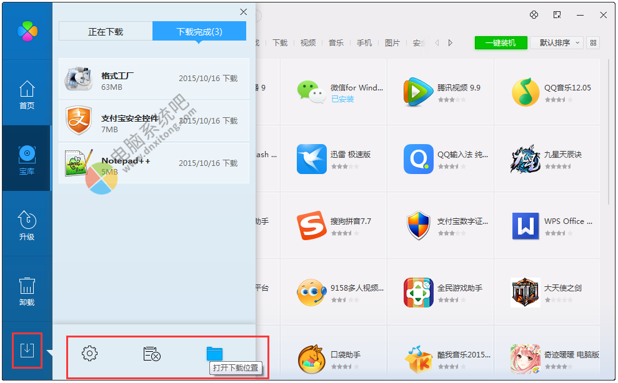This screenshot has width=618, height=383.
Task: Click the star rating under 大天使之剑
Action: (x=559, y=300)
